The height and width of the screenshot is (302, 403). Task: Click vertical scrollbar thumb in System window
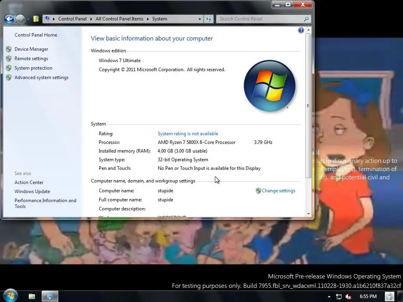309,105
